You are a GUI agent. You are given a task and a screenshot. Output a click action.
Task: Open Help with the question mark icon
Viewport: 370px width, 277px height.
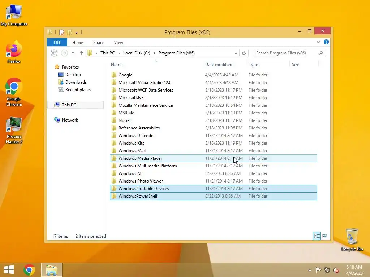[x=326, y=42]
